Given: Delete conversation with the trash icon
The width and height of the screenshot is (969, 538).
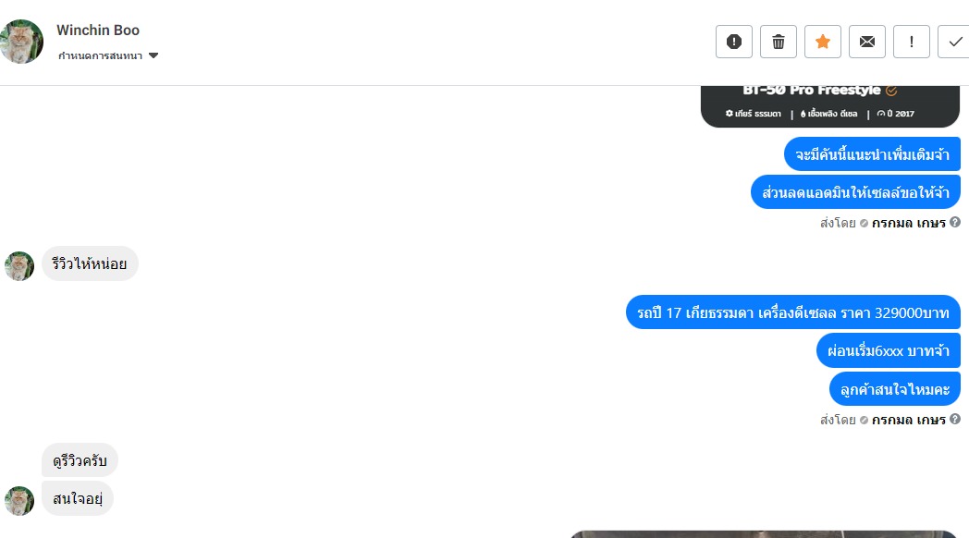Looking at the screenshot, I should tap(778, 42).
